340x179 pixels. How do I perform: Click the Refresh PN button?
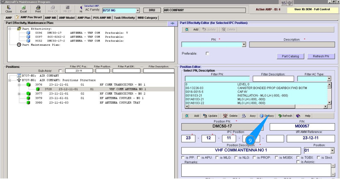tap(321, 56)
